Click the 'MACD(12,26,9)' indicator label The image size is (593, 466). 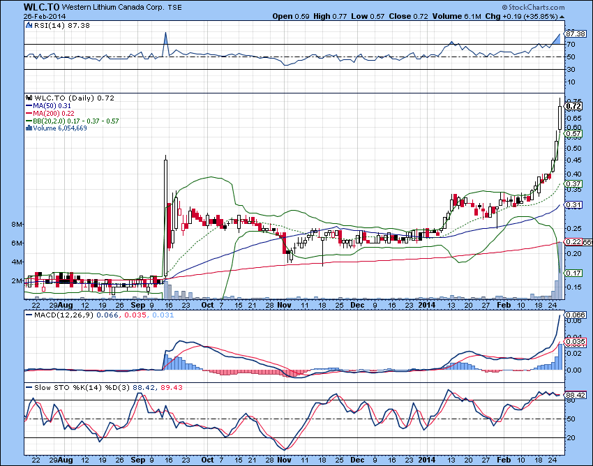point(63,315)
